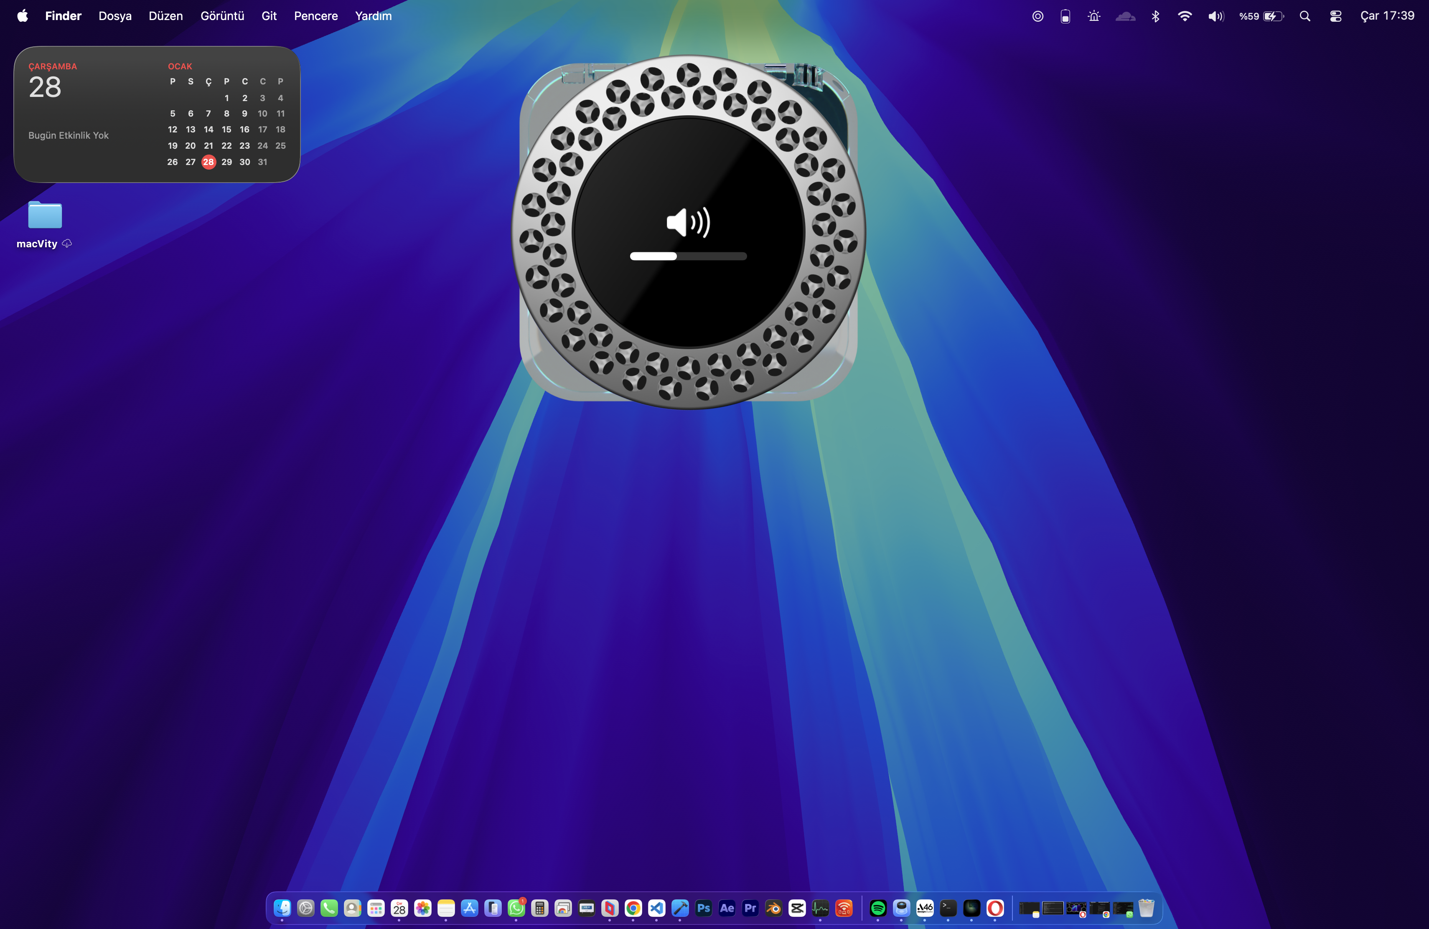This screenshot has width=1429, height=929.
Task: Open Google Chrome from the Dock
Action: point(632,909)
